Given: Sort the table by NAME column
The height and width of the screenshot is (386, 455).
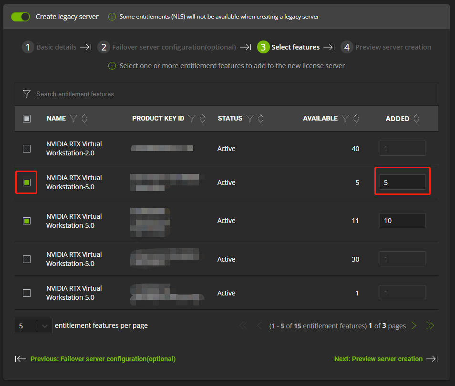Looking at the screenshot, I should click(84, 118).
